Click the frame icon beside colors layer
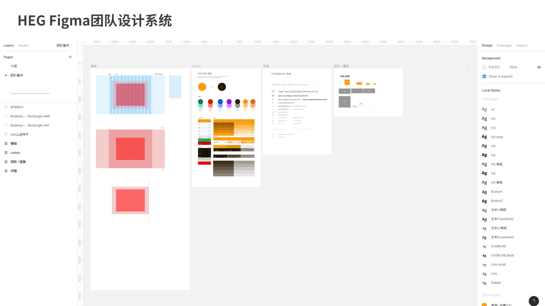This screenshot has width=545, height=306. (6, 153)
